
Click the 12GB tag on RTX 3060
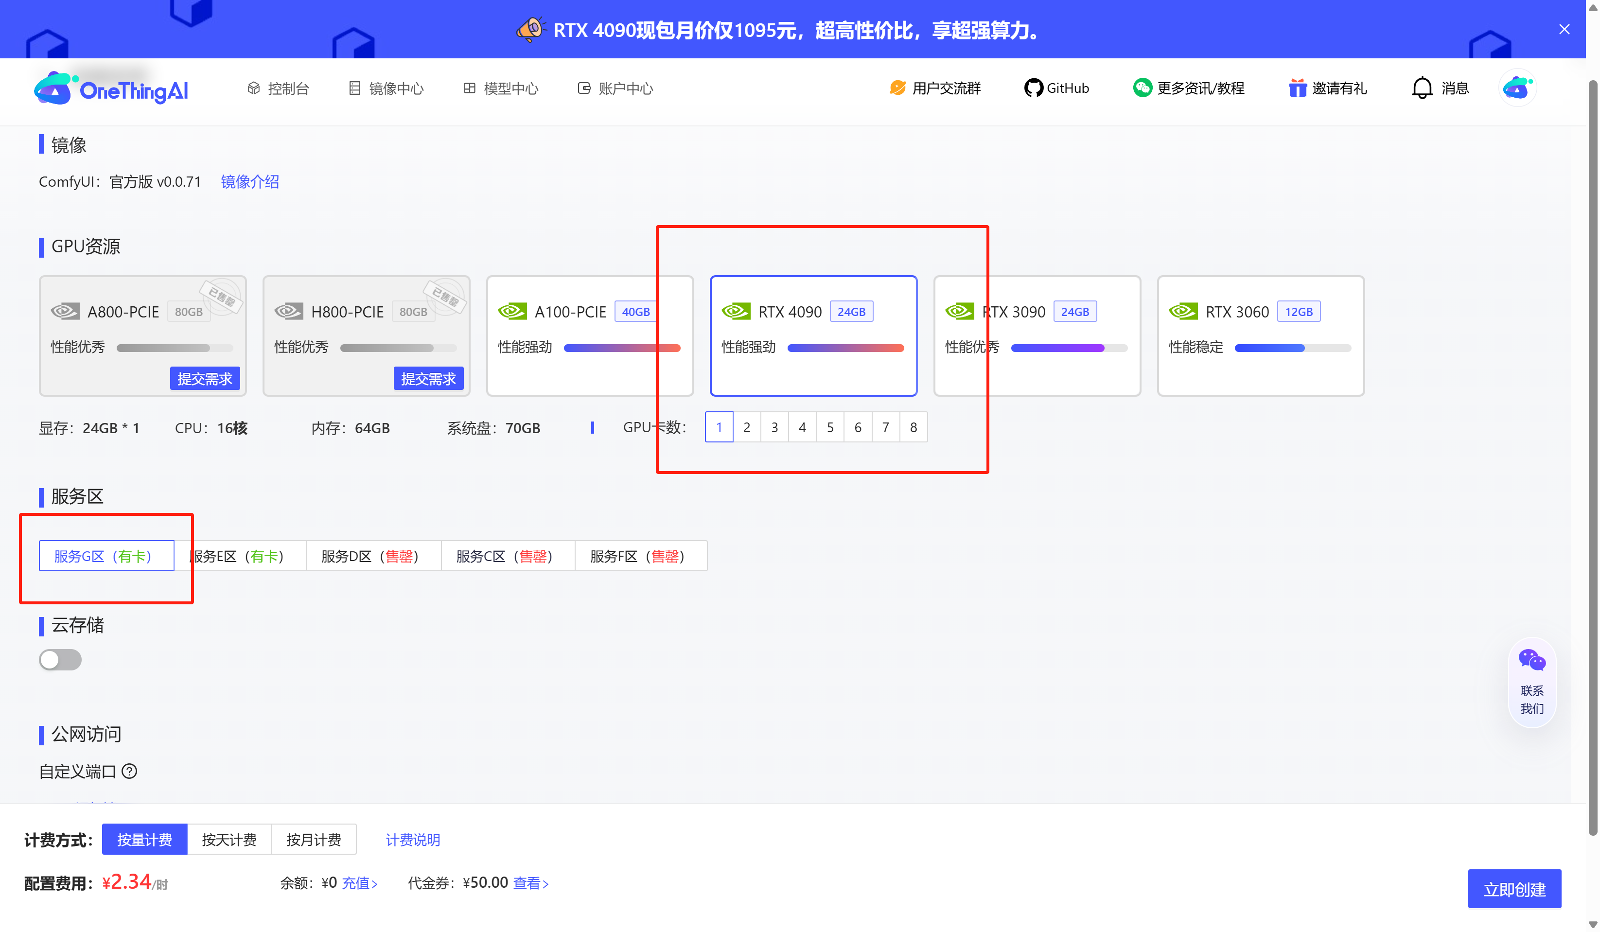point(1299,311)
